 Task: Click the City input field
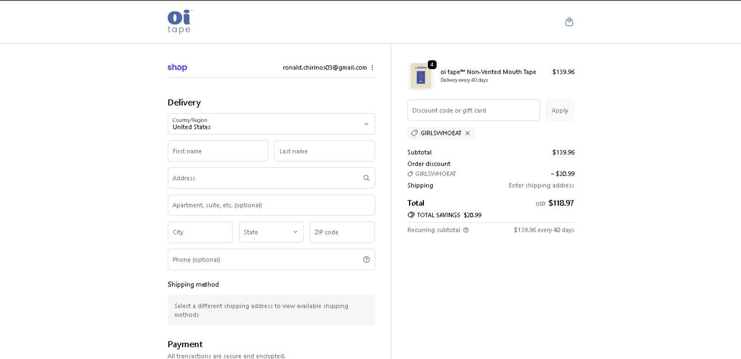[x=200, y=232]
